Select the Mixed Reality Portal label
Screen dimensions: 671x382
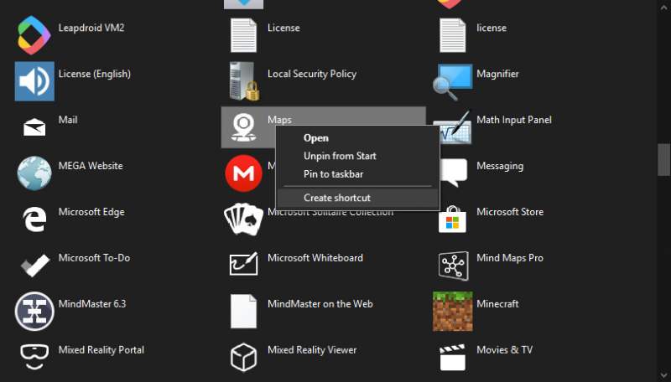101,350
